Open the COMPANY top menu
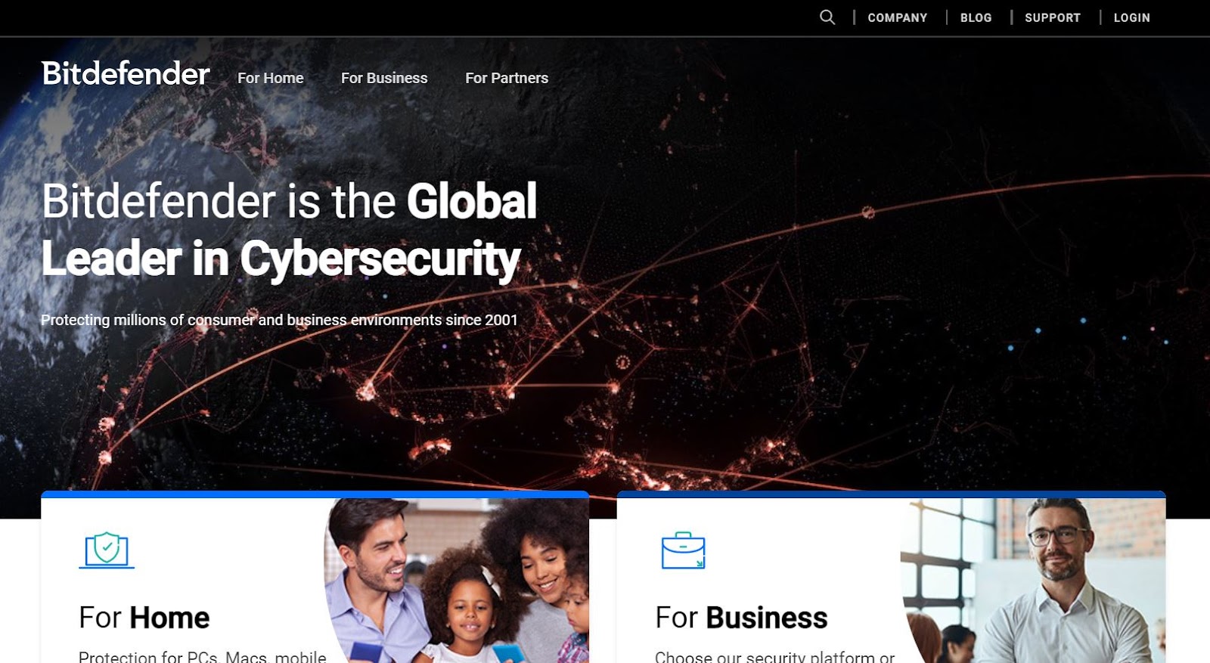1210x663 pixels. coord(897,17)
